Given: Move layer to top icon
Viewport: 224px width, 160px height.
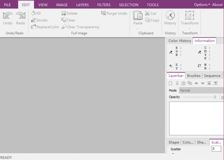Looking at the screenshot, I should (209, 83).
